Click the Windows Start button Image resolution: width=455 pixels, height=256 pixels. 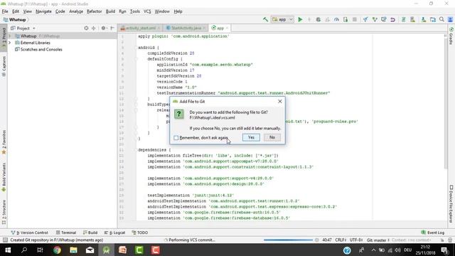(x=8, y=250)
